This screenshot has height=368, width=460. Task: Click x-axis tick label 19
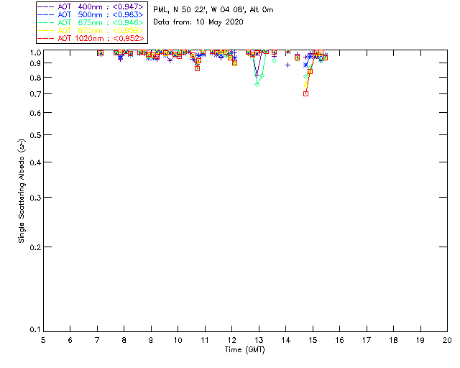pyautogui.click(x=420, y=340)
